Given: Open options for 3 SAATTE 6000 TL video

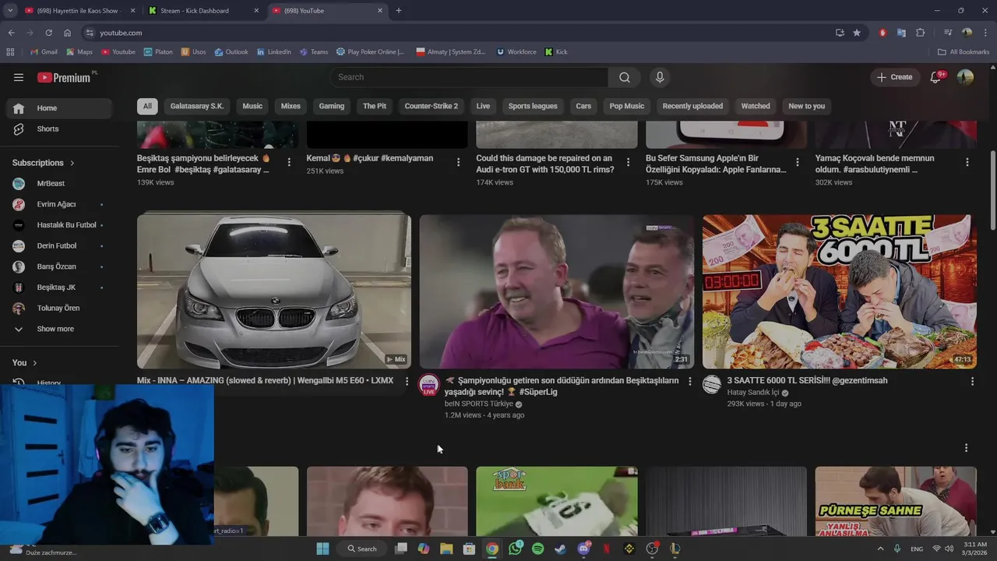Looking at the screenshot, I should click(x=972, y=381).
